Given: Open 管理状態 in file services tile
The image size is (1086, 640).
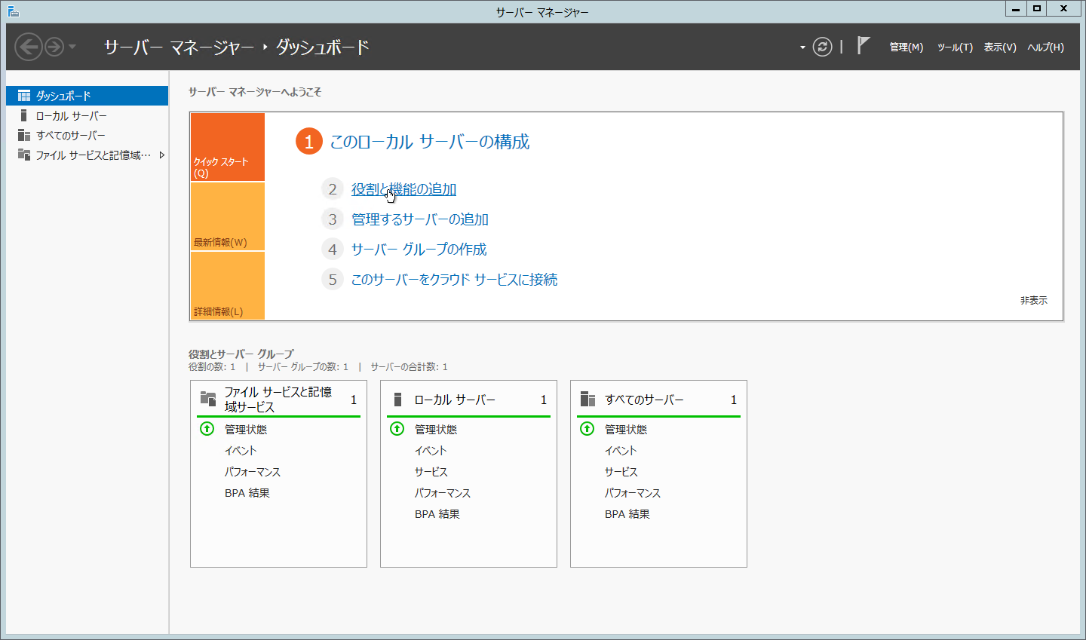Looking at the screenshot, I should tap(246, 430).
